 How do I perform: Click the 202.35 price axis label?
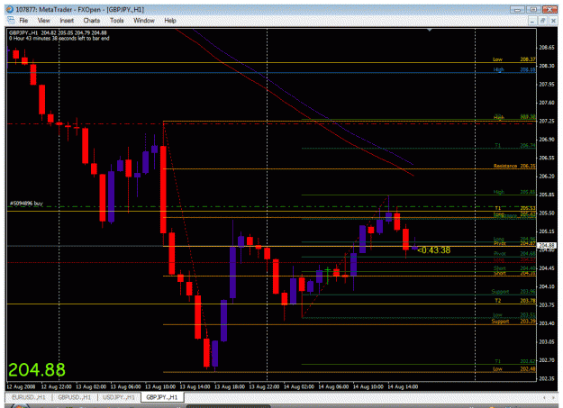(547, 378)
